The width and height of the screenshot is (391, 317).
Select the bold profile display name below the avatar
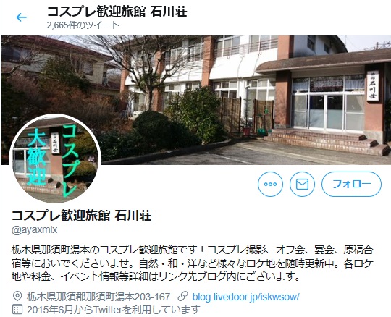82,216
